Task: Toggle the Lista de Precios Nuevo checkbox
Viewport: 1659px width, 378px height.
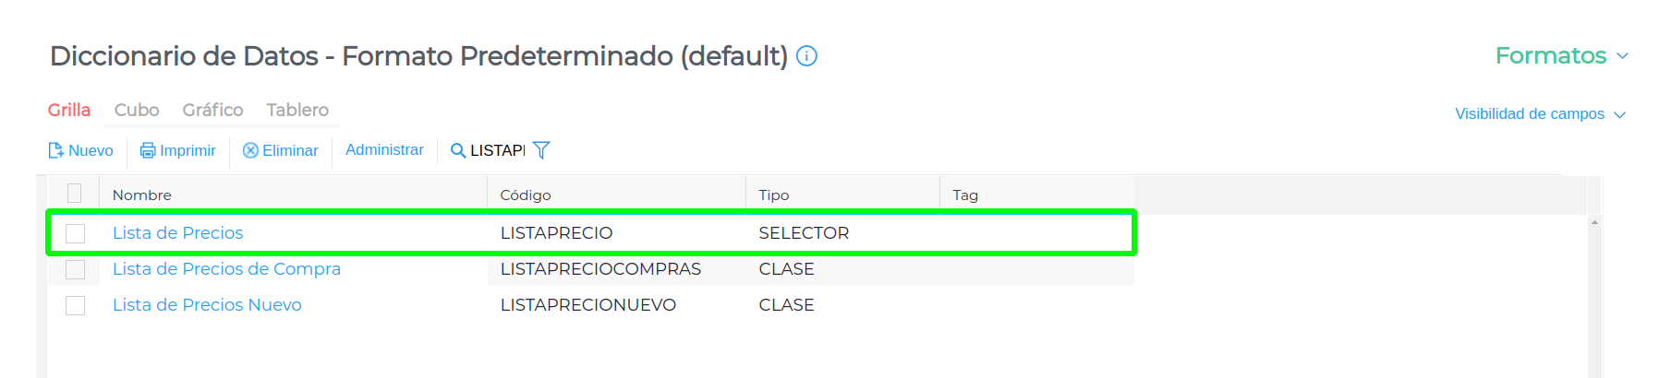Action: [x=76, y=305]
